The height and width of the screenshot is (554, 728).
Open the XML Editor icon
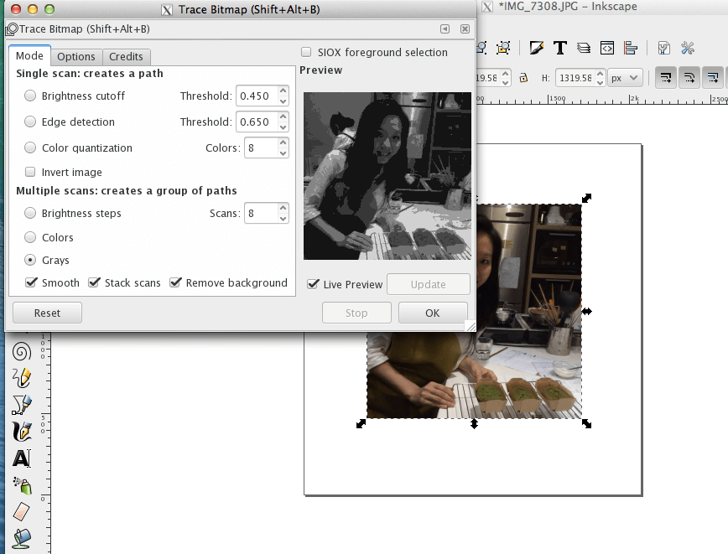(x=607, y=48)
